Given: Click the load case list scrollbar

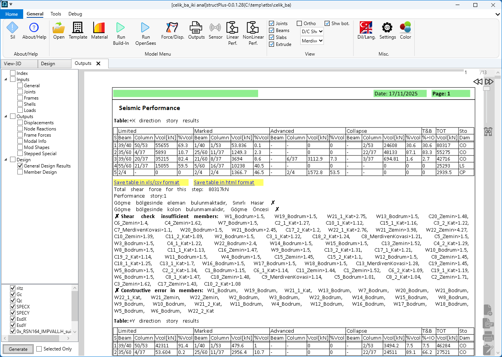Looking at the screenshot, I should pos(75,307).
